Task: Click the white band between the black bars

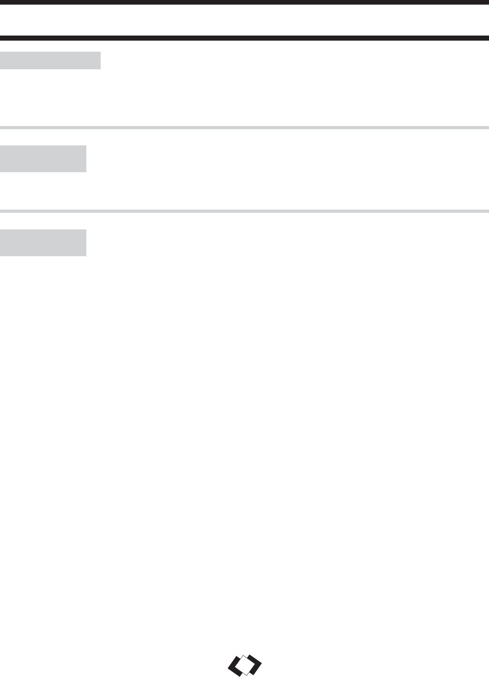Action: click(x=244, y=20)
